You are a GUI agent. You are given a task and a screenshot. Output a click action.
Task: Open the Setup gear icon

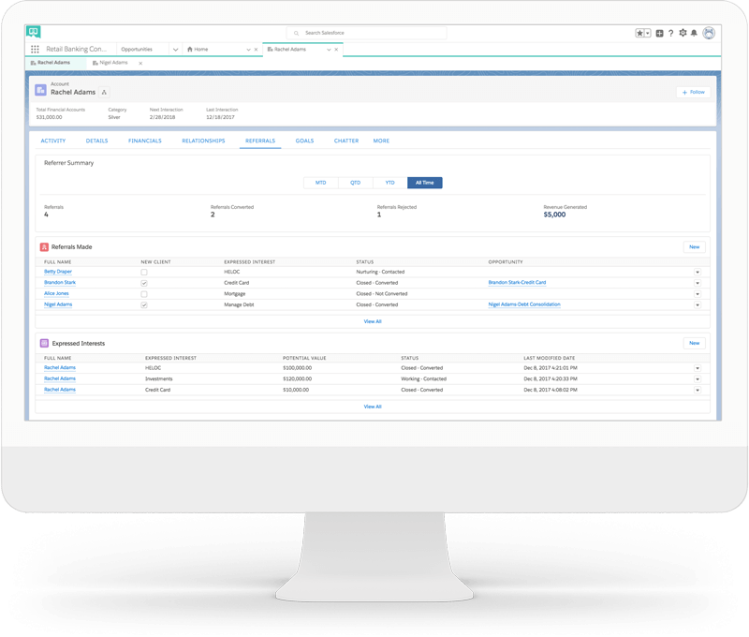(683, 33)
